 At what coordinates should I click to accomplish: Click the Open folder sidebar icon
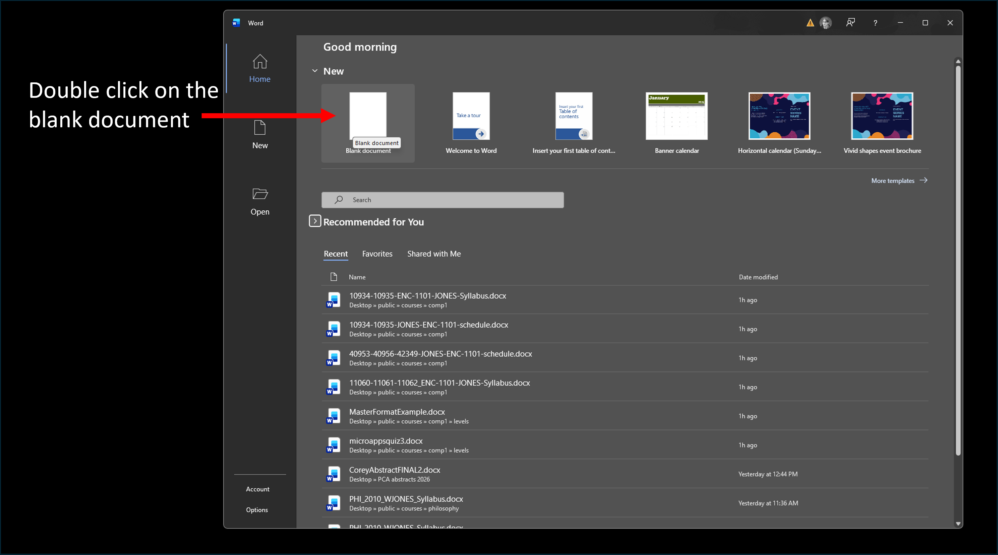259,194
